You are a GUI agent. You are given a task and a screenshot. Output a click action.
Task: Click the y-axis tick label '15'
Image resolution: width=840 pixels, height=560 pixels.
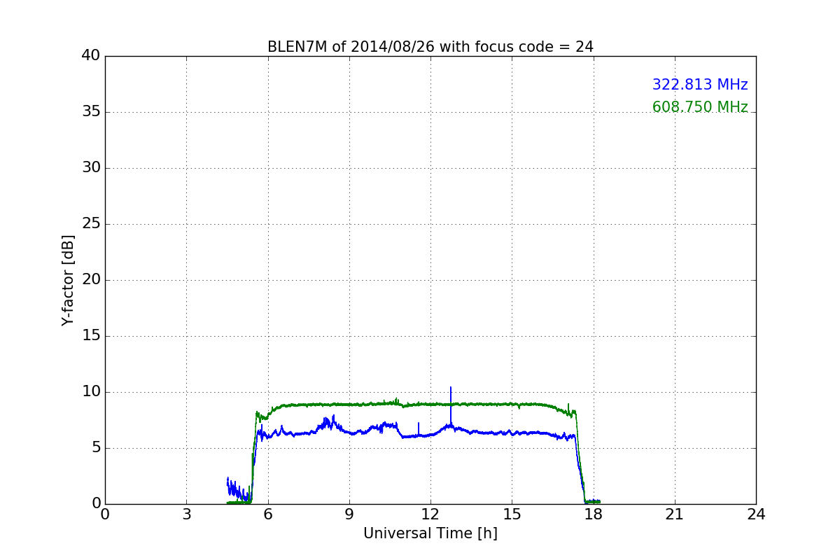pos(91,336)
